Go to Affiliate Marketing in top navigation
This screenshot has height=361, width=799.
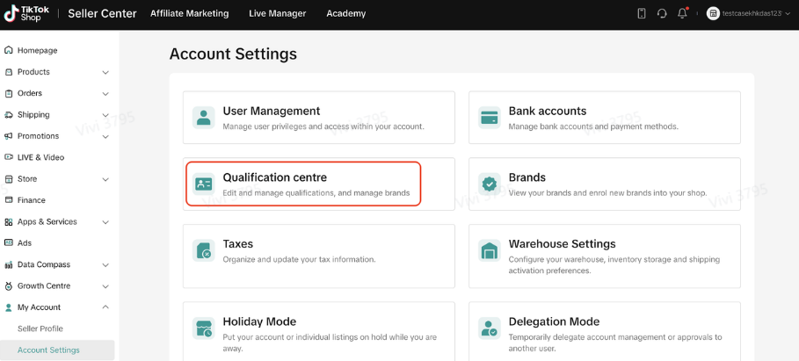coord(189,13)
